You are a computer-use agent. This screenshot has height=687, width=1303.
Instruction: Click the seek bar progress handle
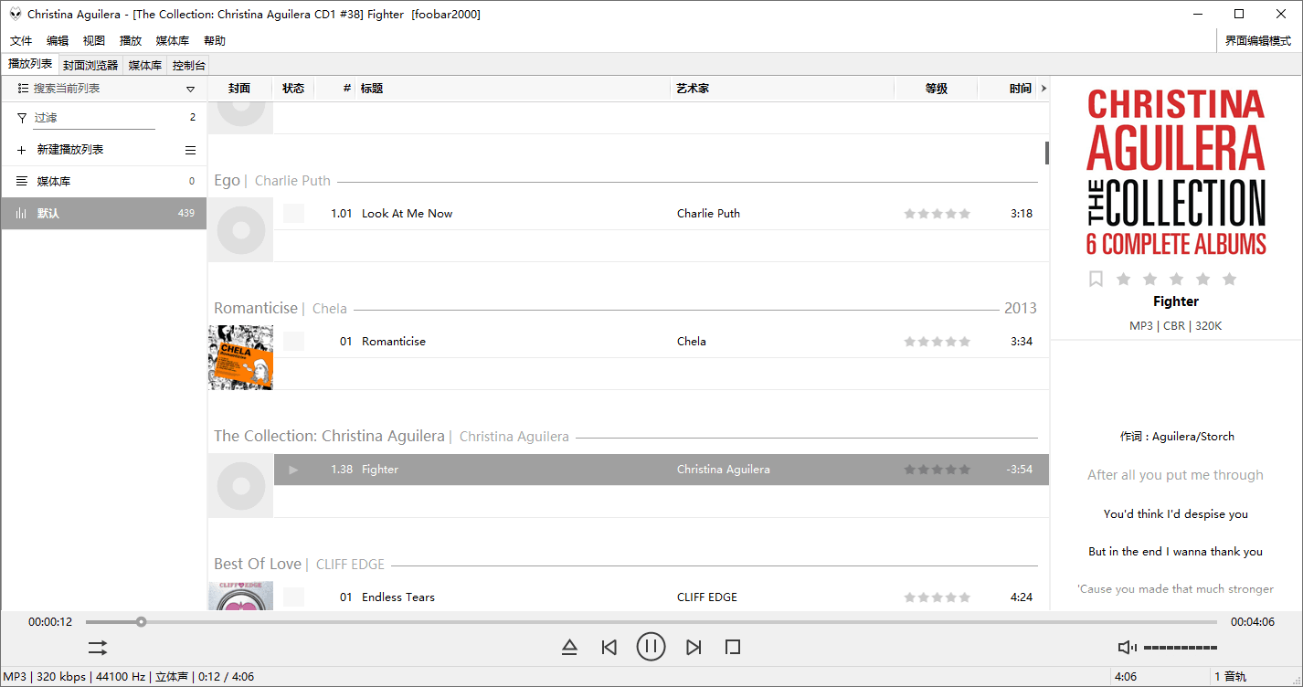(x=141, y=622)
